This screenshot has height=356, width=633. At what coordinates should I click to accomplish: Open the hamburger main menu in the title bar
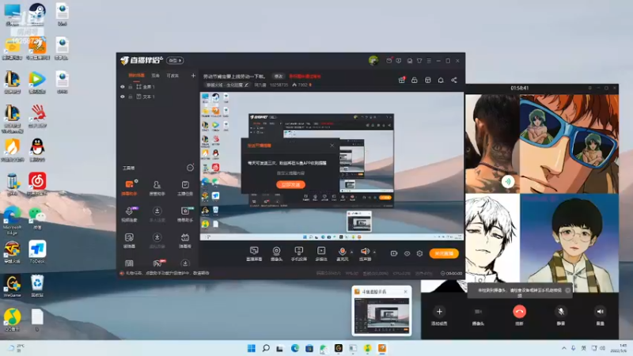coord(429,61)
